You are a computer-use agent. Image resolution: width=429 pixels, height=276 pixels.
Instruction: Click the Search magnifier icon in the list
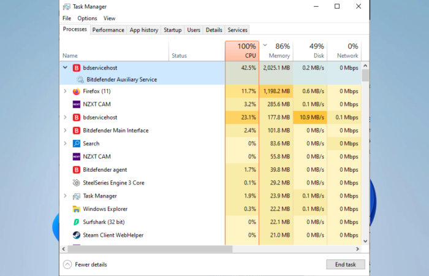coord(77,144)
